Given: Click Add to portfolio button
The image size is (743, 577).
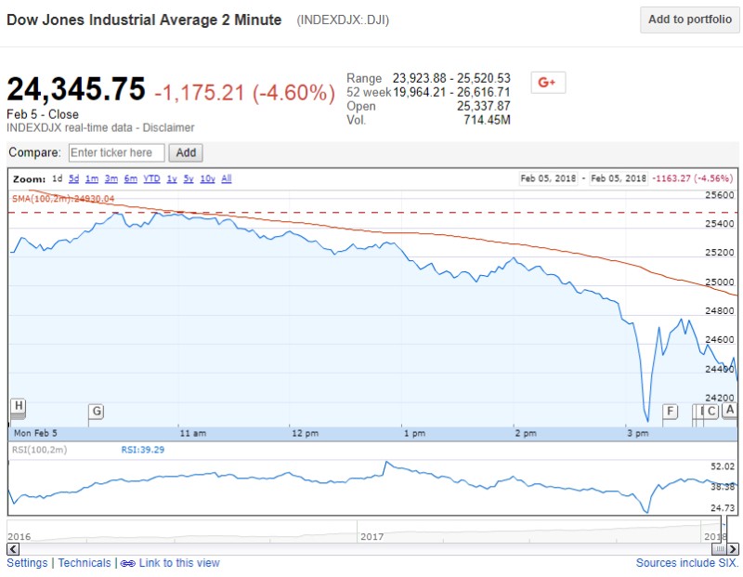Looking at the screenshot, I should [690, 20].
